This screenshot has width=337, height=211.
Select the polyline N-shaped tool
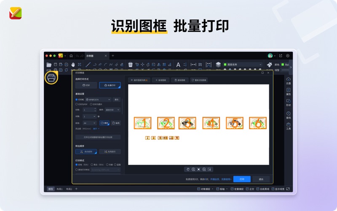click(111, 65)
